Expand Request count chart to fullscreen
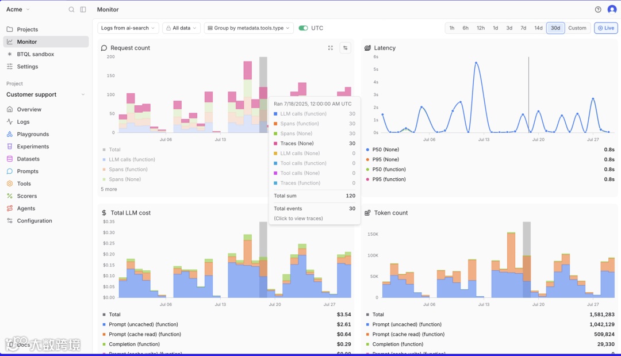The image size is (621, 356). (x=330, y=48)
